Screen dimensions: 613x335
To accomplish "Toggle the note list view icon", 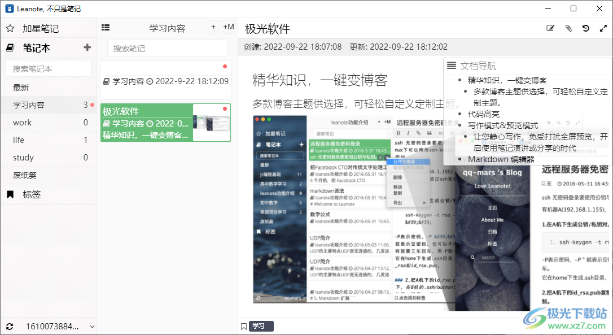I will tap(106, 27).
